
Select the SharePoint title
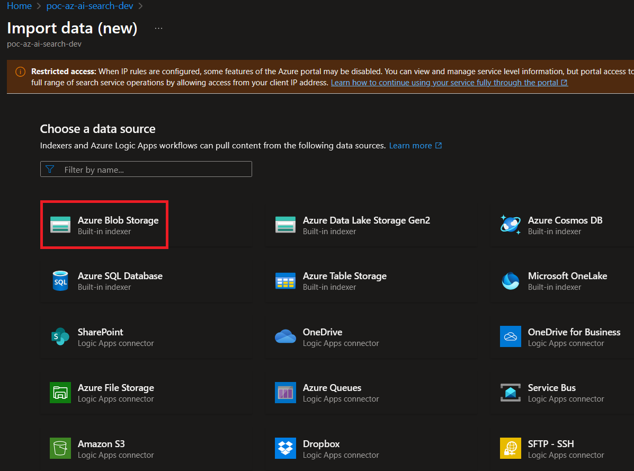tap(100, 332)
